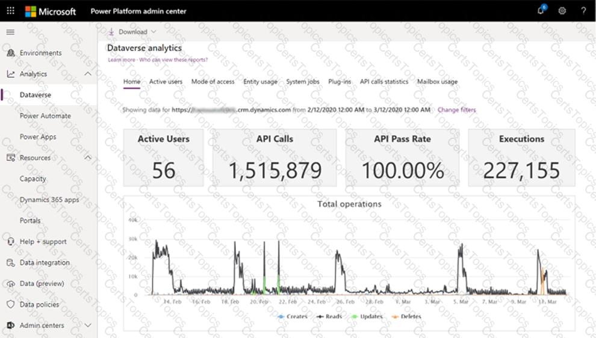The image size is (596, 338).
Task: Click the Change filters link
Action: tap(456, 110)
